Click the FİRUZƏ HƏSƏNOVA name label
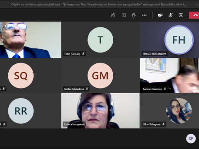Image resolution: width=199 pixels, height=149 pixels. point(155,54)
